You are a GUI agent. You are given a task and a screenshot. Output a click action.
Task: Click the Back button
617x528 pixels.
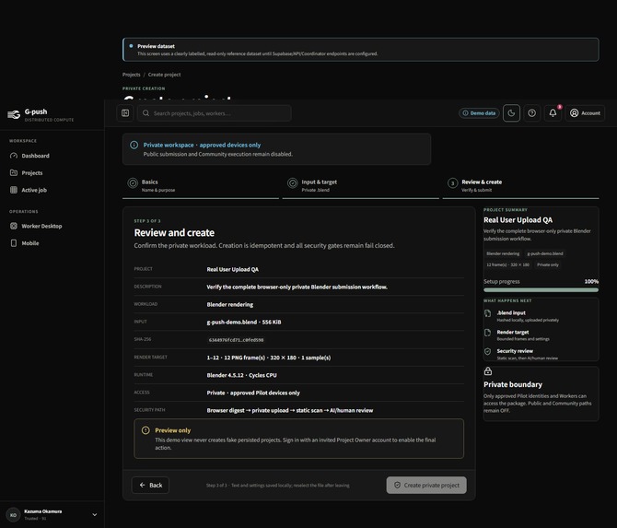(x=150, y=486)
